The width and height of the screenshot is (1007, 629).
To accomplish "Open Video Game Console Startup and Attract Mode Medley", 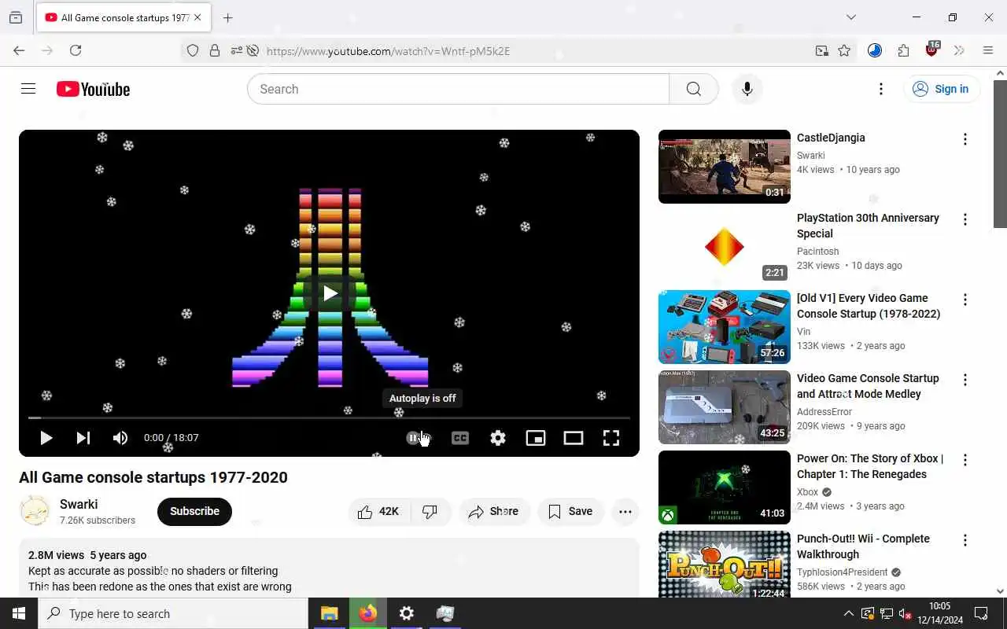I will coord(868,386).
